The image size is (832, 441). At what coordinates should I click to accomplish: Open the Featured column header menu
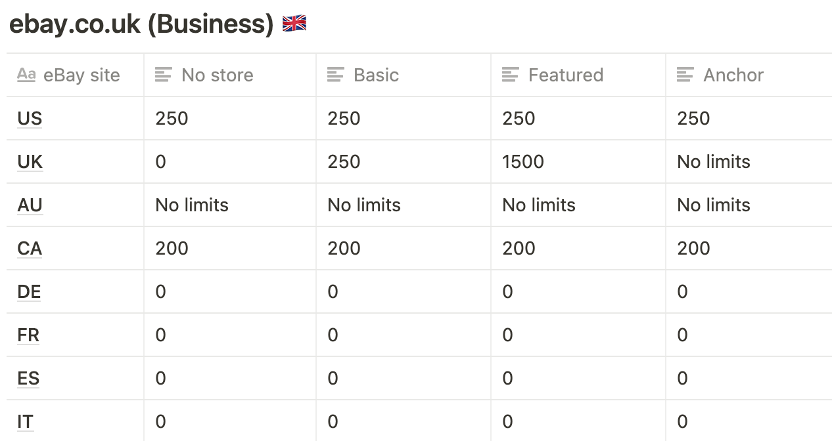coord(578,75)
